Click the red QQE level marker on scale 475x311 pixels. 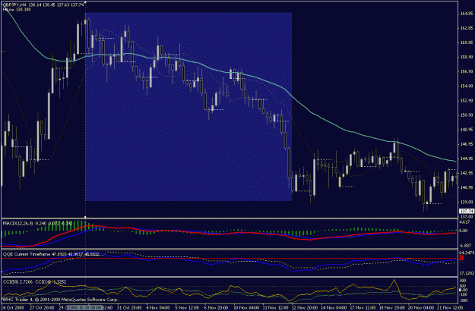pyautogui.click(x=461, y=258)
